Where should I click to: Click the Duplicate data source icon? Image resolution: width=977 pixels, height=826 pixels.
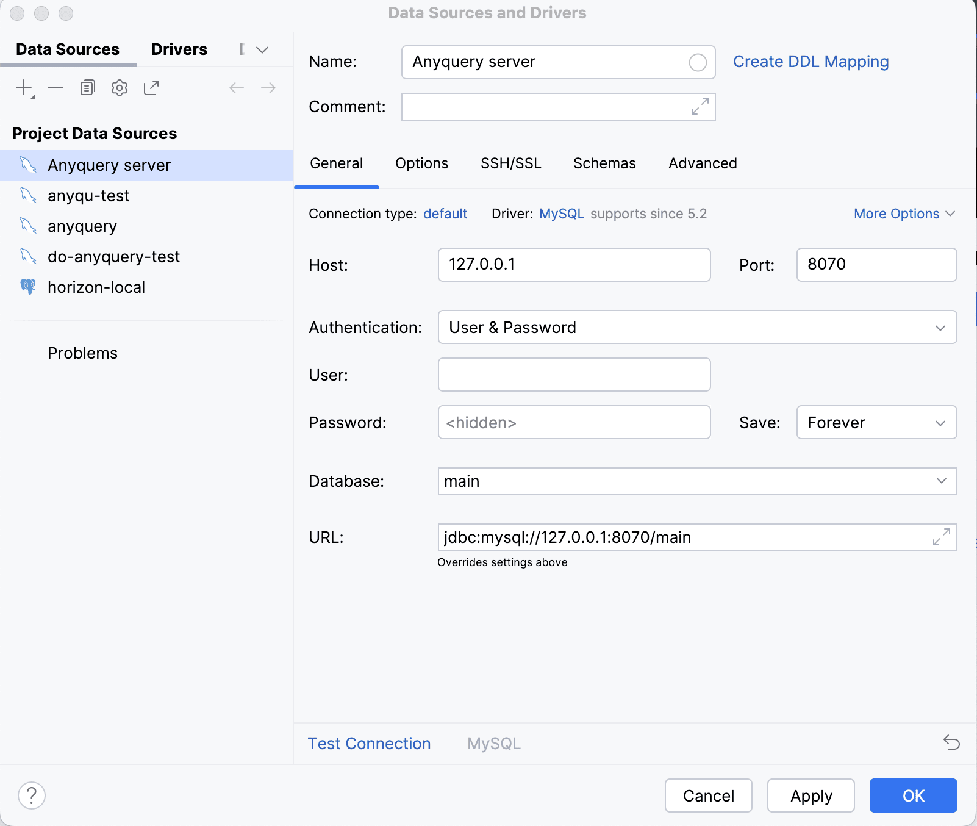88,88
